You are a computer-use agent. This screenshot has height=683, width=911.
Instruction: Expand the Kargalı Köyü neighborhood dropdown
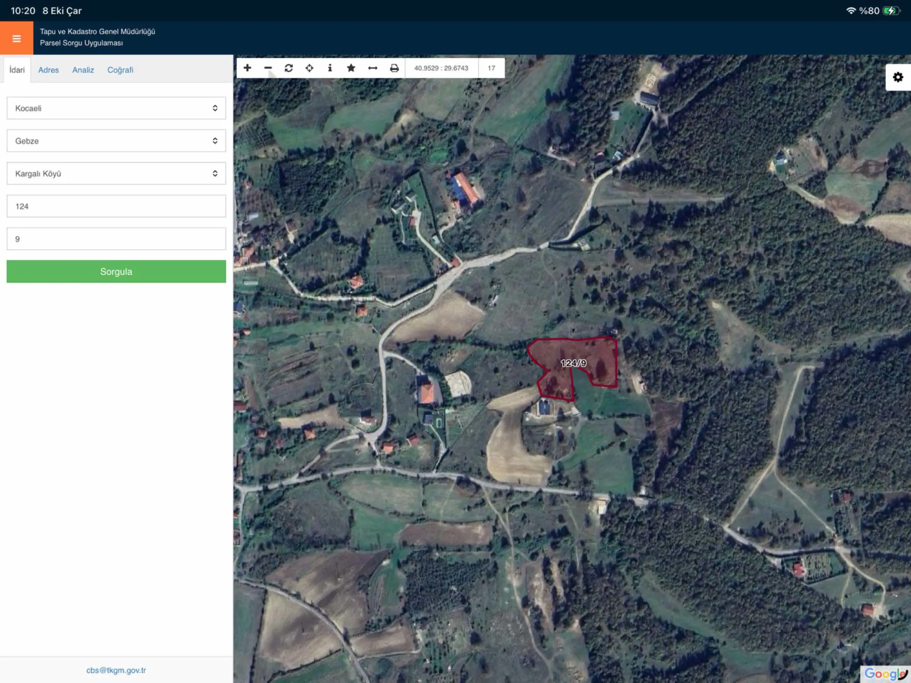coord(116,174)
